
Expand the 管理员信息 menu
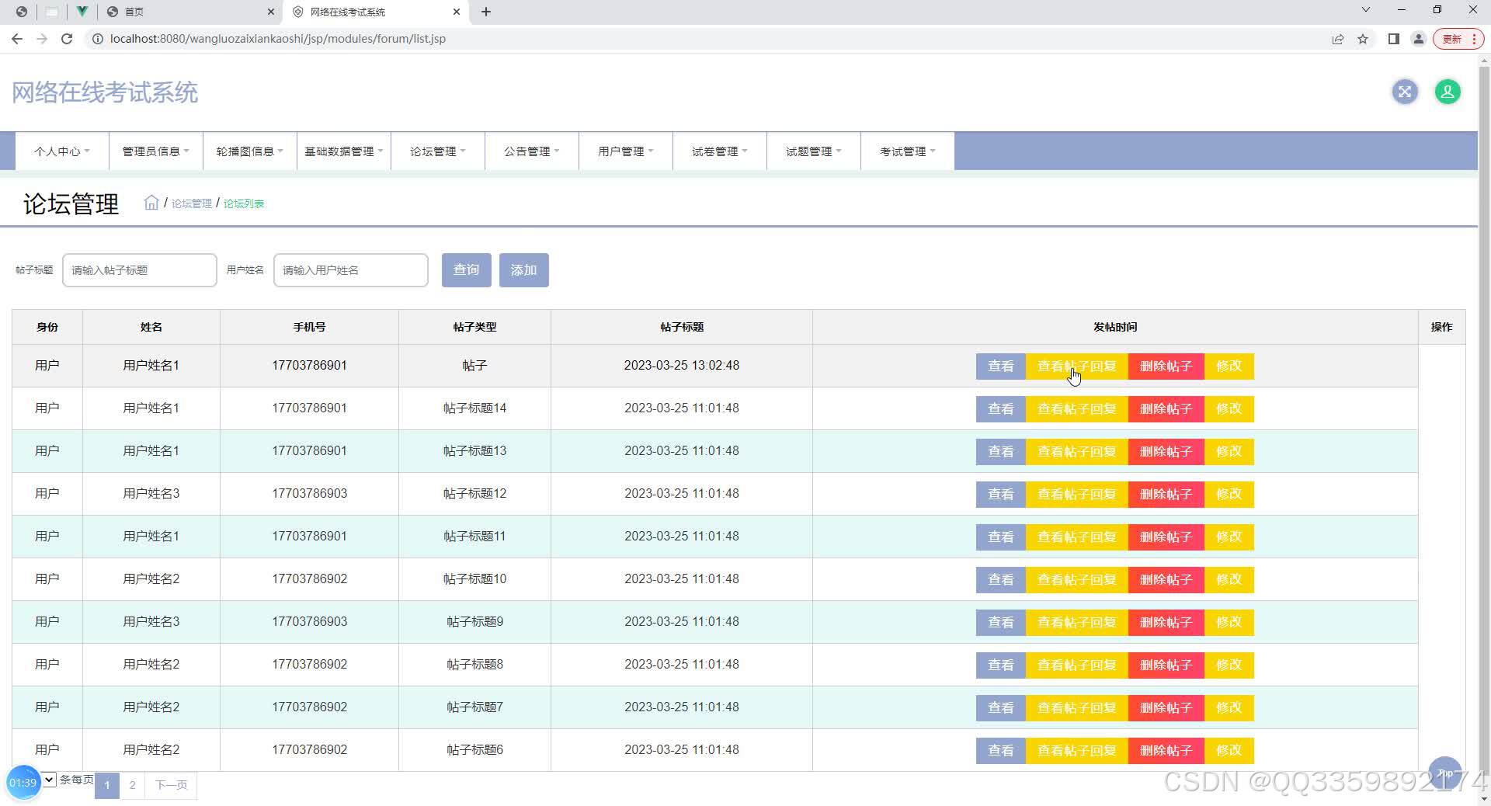coord(155,151)
